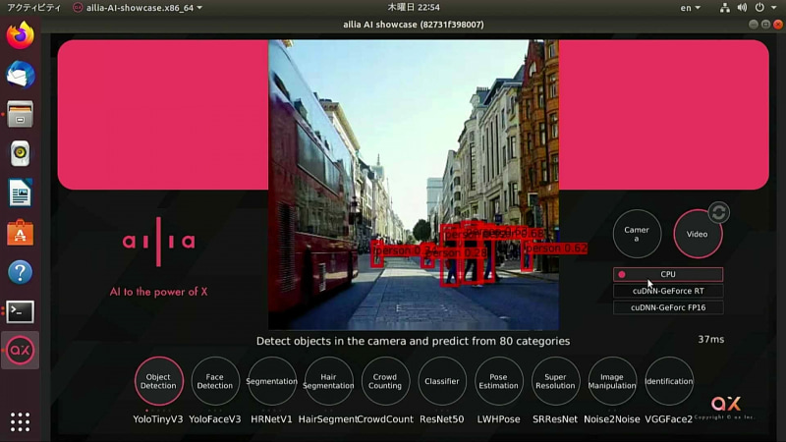Select the cuDNN-GeForce RT option
786x442 pixels.
tap(668, 291)
